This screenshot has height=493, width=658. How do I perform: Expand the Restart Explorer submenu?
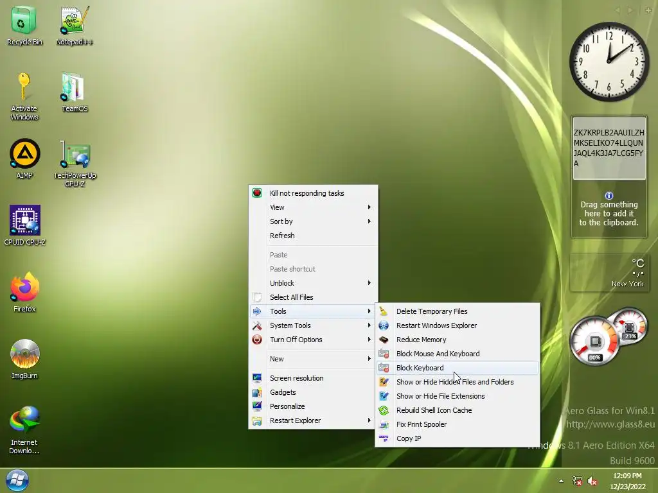[x=314, y=420]
